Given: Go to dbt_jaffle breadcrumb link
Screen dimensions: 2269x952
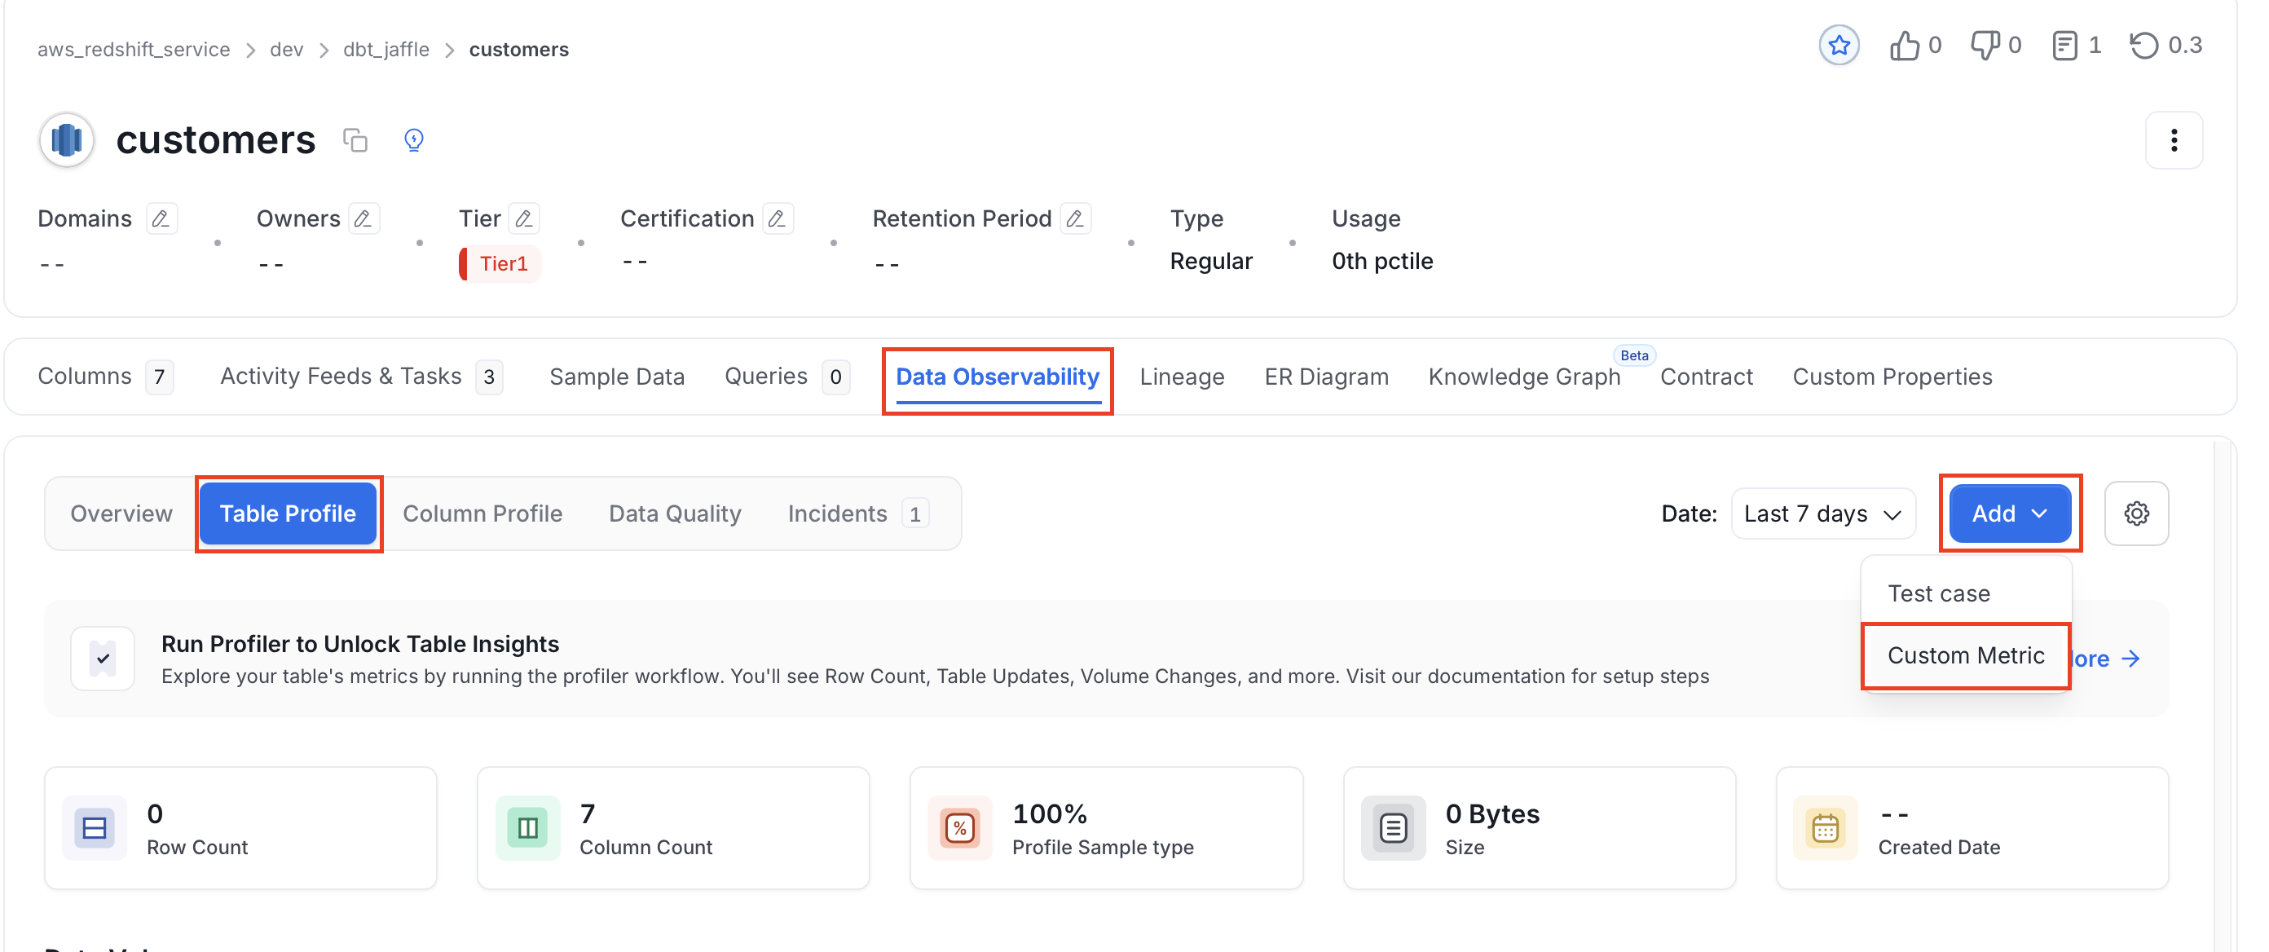Looking at the screenshot, I should (x=386, y=50).
